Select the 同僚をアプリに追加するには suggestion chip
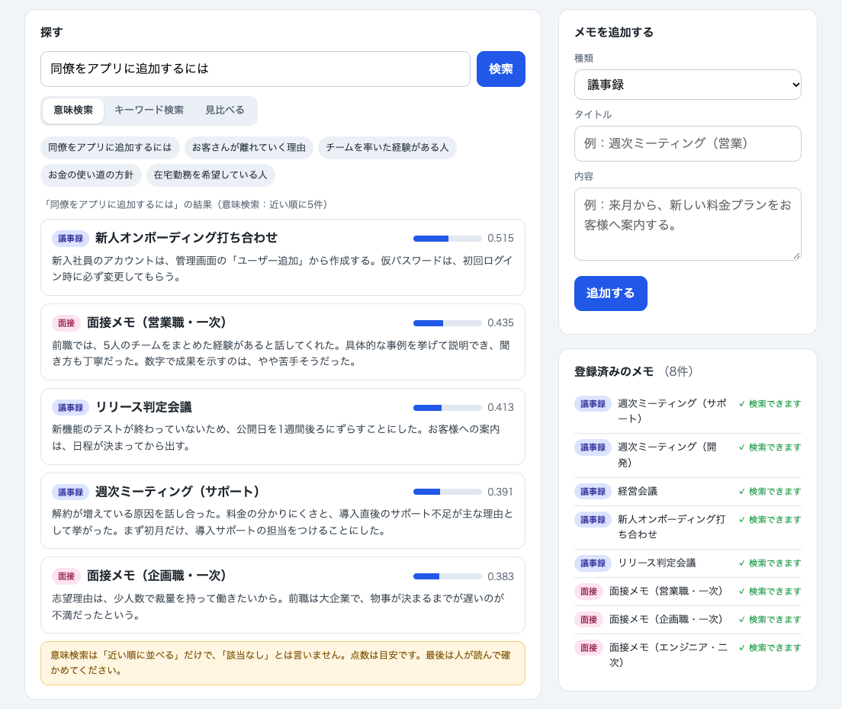The height and width of the screenshot is (709, 842). pyautogui.click(x=110, y=147)
